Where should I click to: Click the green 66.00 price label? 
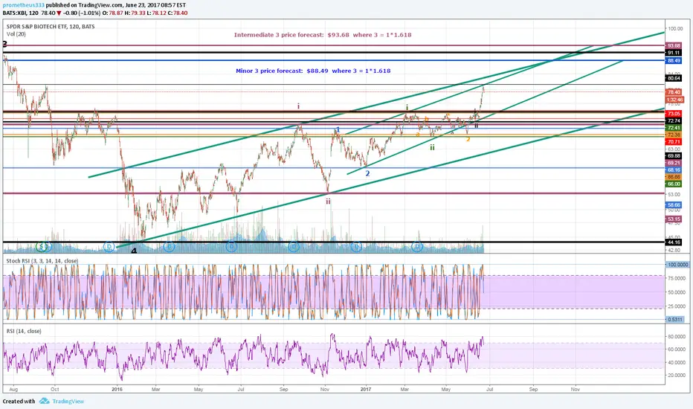coord(674,184)
